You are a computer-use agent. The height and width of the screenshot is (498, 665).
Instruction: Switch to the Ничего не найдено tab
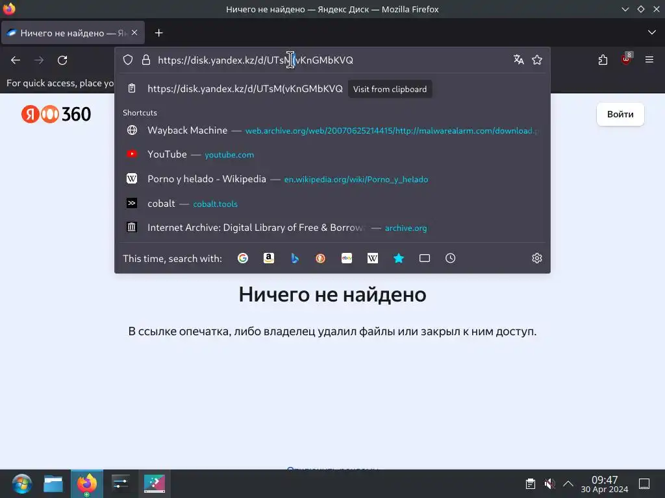[x=73, y=32]
